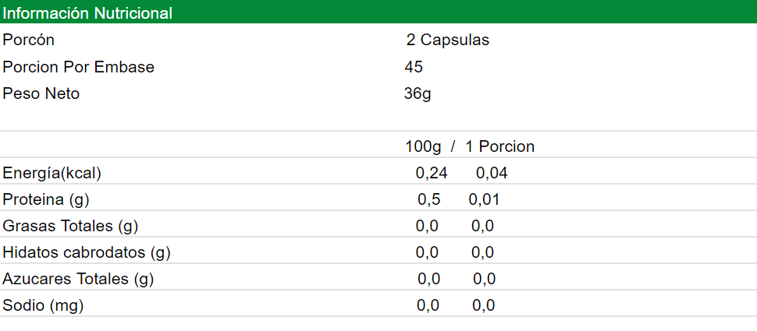
Task: Click the 100g column header
Action: (423, 146)
